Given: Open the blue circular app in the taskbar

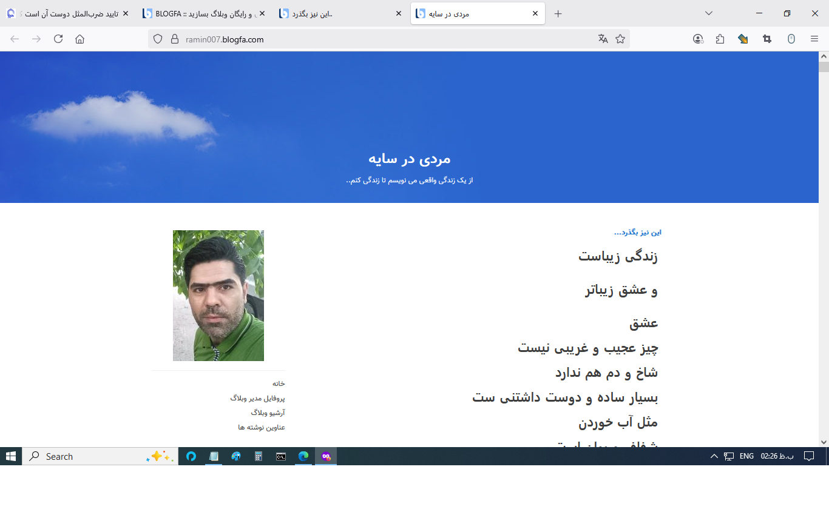Looking at the screenshot, I should (x=191, y=456).
